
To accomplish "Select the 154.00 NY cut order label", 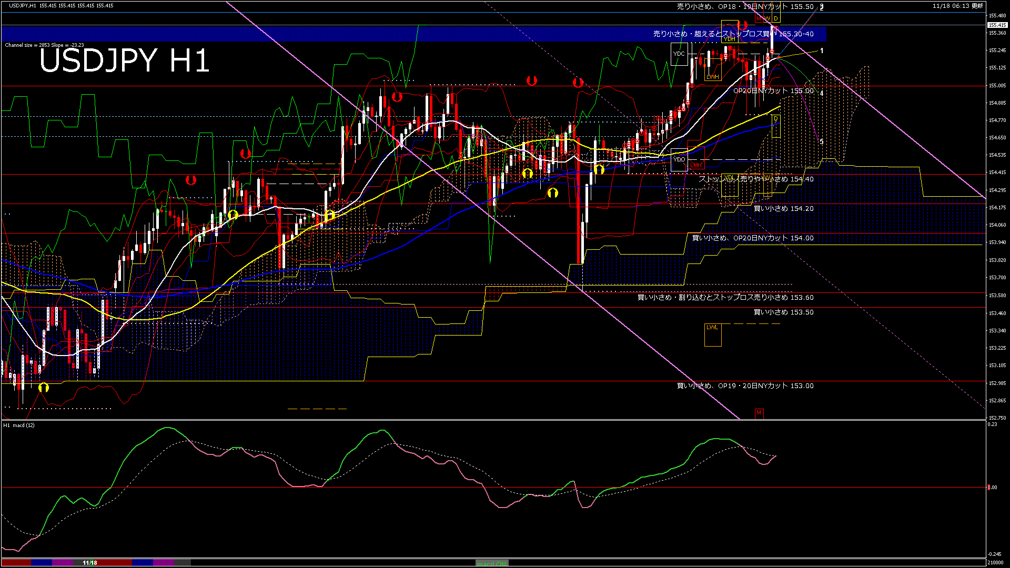I will 752,238.
